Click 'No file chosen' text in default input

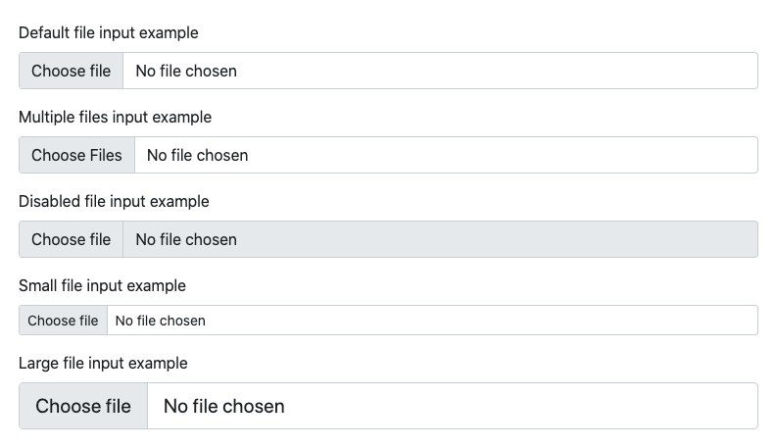[x=186, y=71]
